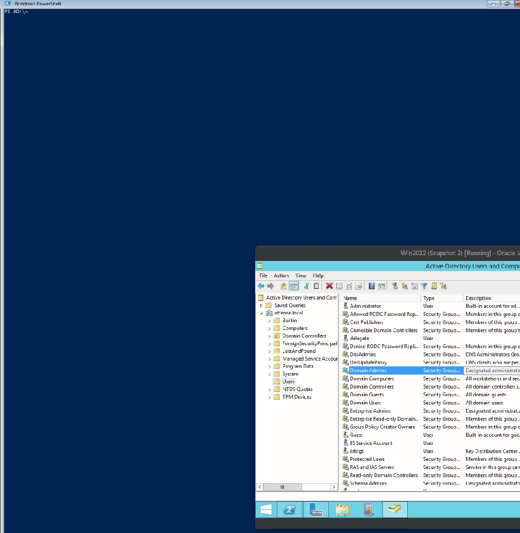Open Help via the blue question icon

[x=372, y=286]
